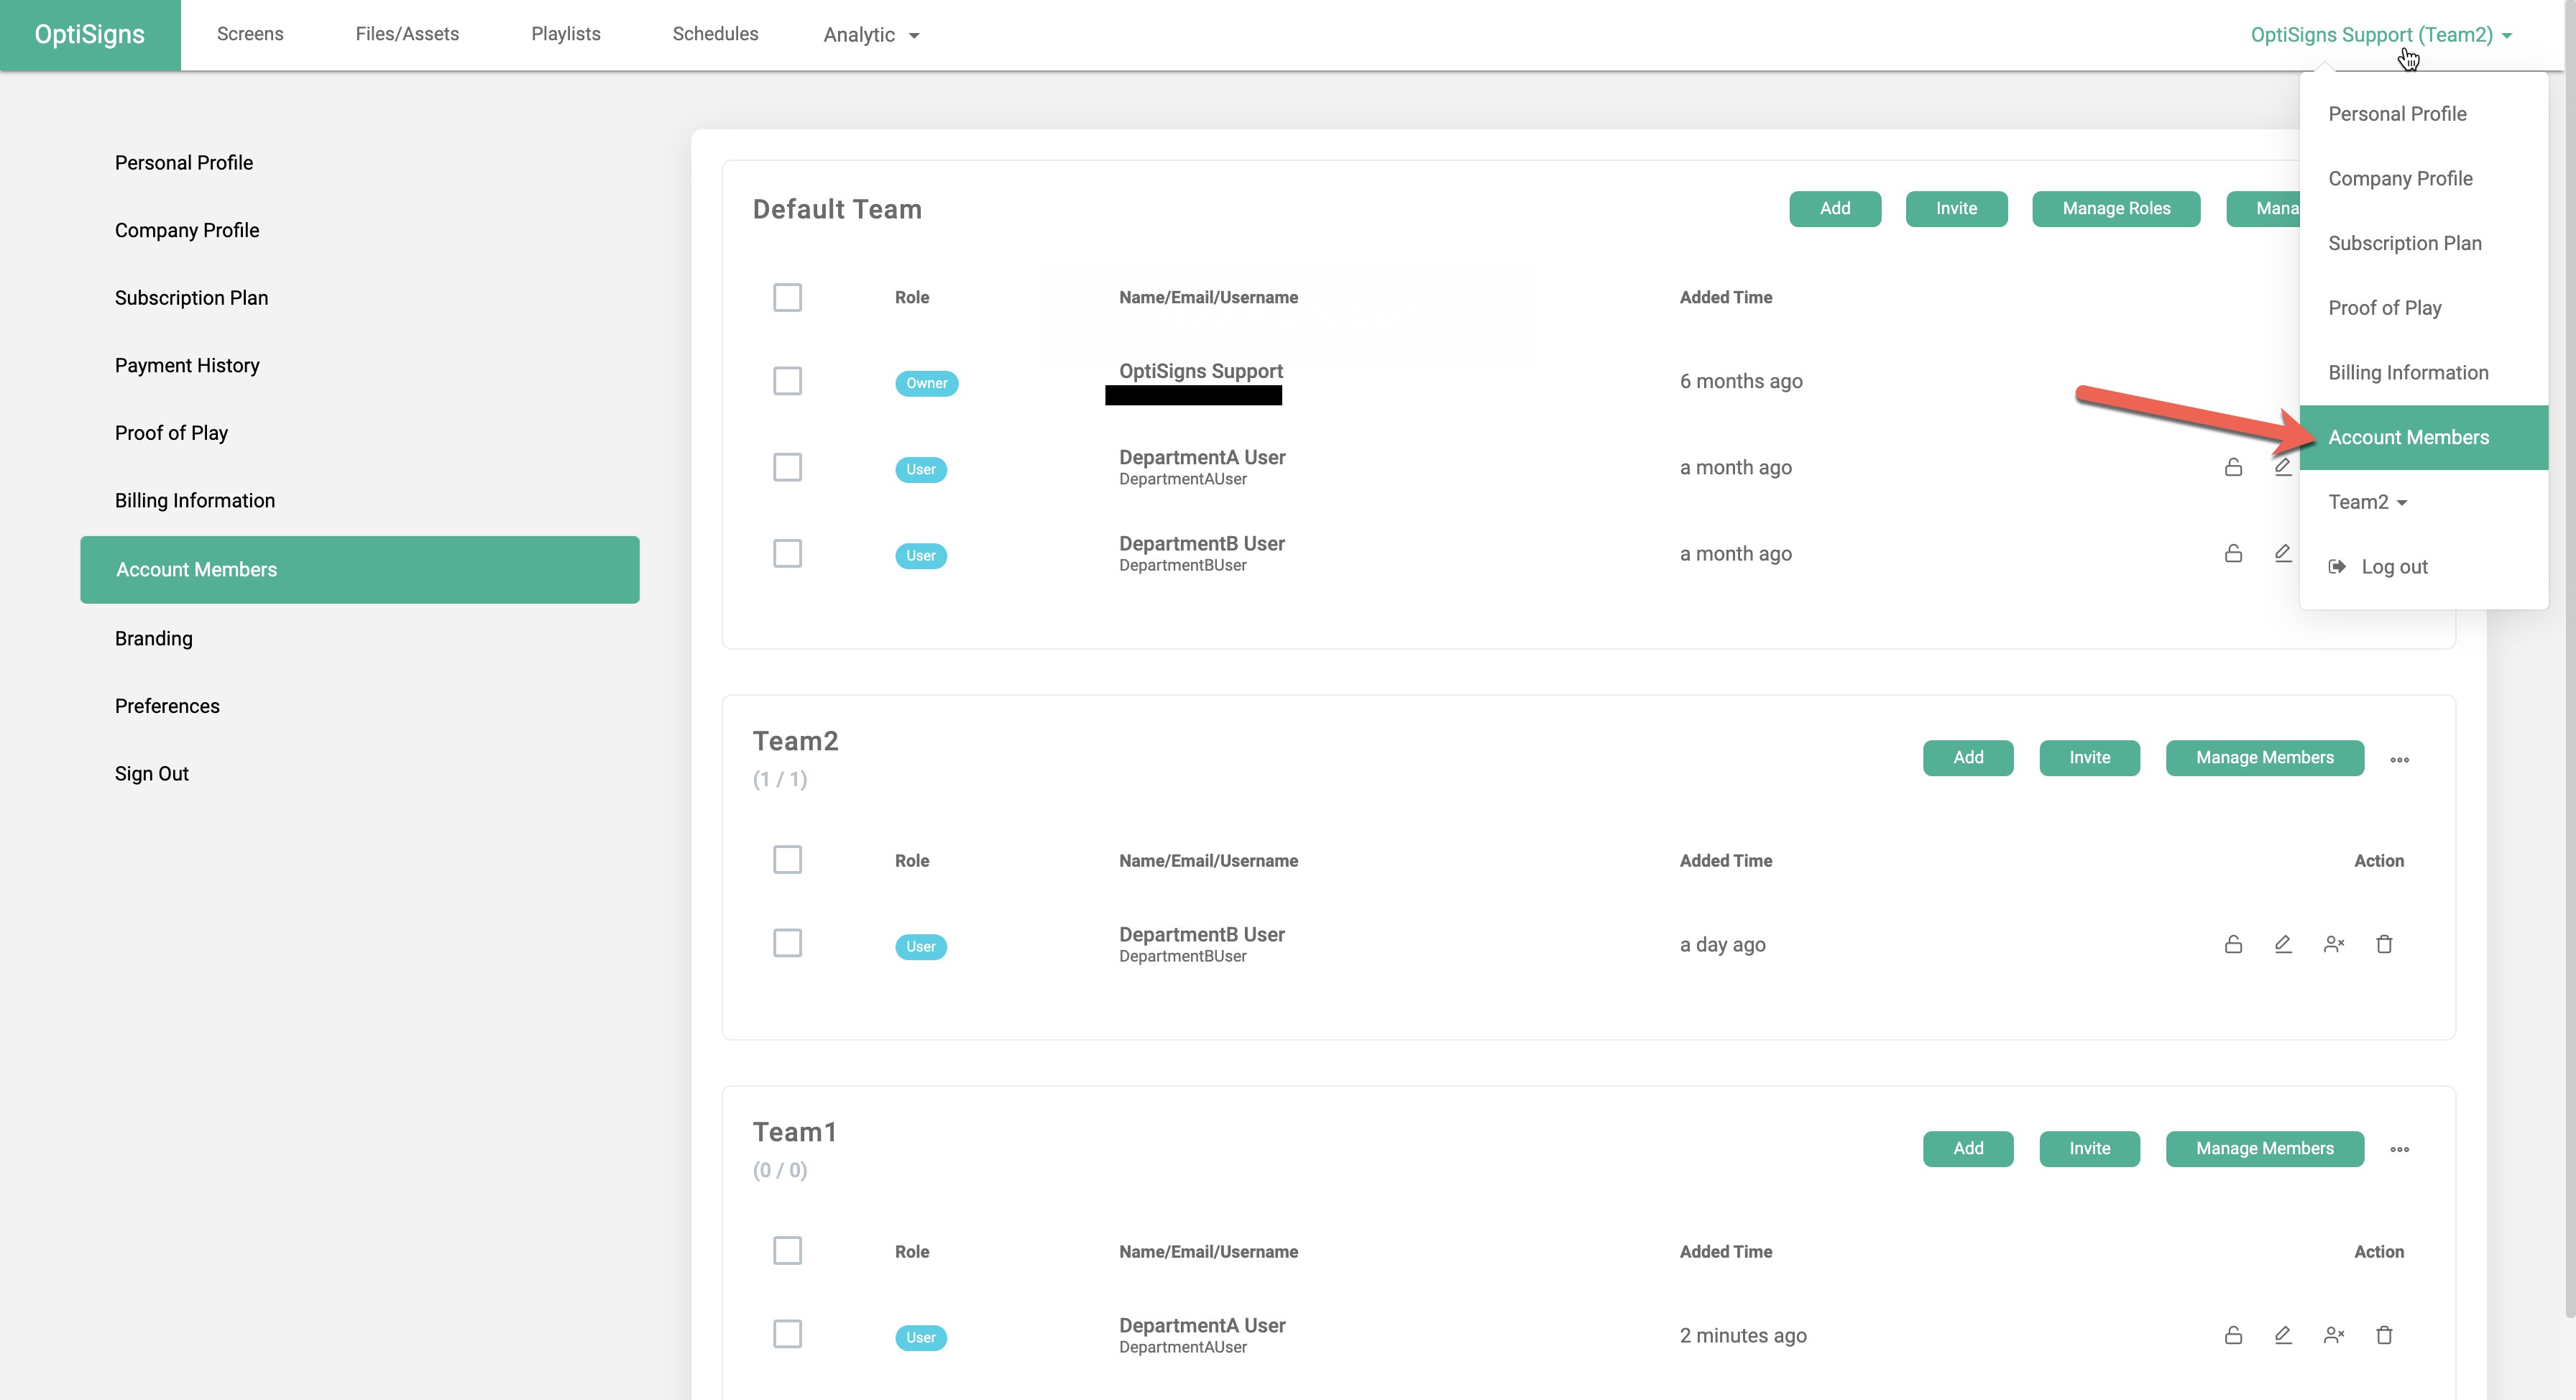Open the Analytic dropdown menu

coord(869,34)
